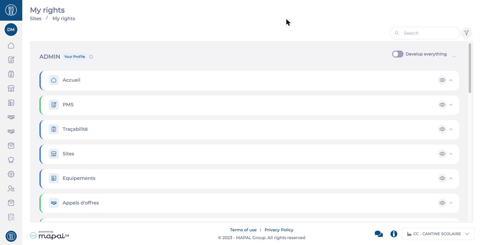Open the chat bubbles icon in footer
This screenshot has height=245, width=481.
379,234
